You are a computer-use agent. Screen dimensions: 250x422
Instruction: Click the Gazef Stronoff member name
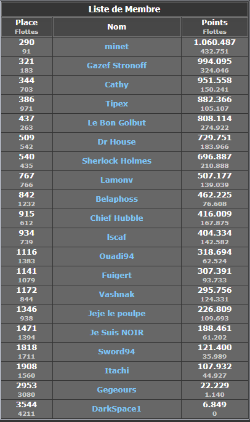[x=116, y=65]
